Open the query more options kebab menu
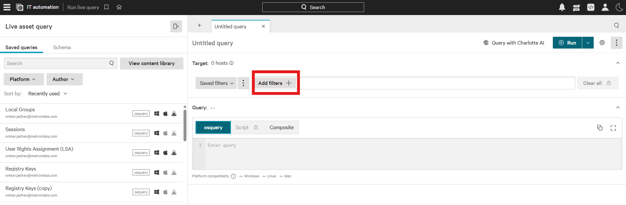This screenshot has width=626, height=205. click(617, 43)
